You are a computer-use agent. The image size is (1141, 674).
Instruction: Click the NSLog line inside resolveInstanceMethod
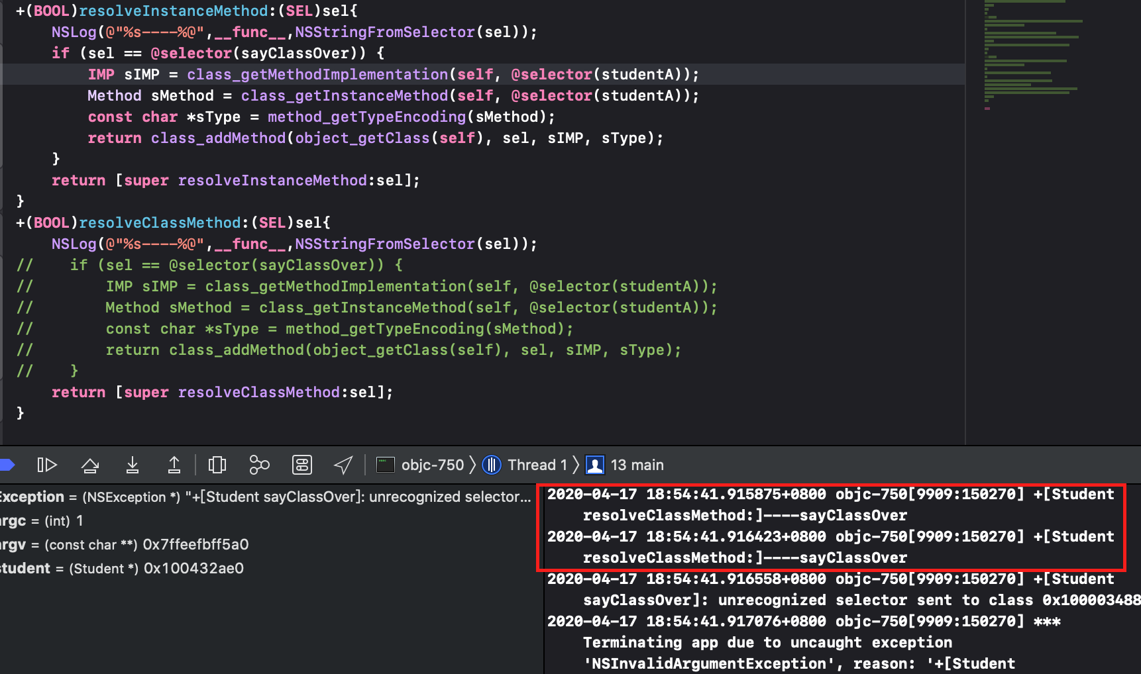[x=294, y=32]
